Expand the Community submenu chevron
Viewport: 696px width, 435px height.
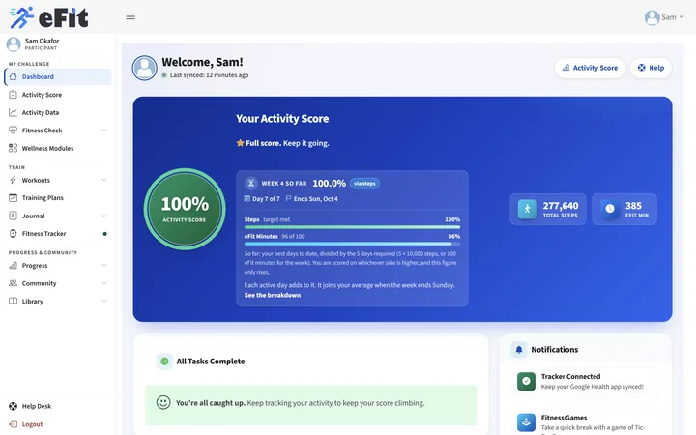click(103, 283)
